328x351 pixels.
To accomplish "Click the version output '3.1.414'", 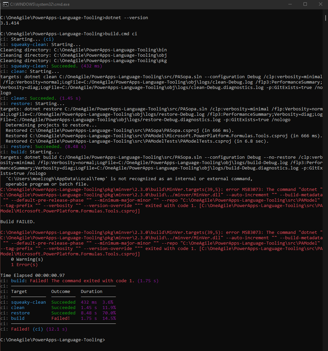I will pyautogui.click(x=10, y=23).
